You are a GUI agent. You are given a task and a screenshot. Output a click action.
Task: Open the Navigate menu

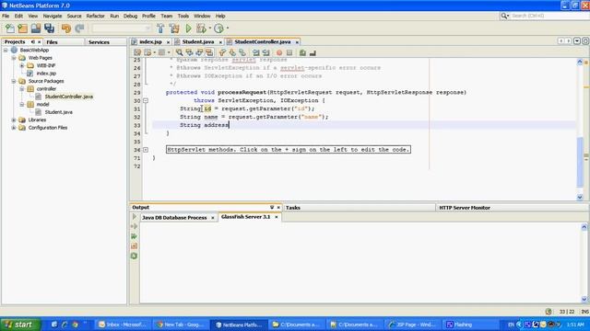[x=53, y=17]
